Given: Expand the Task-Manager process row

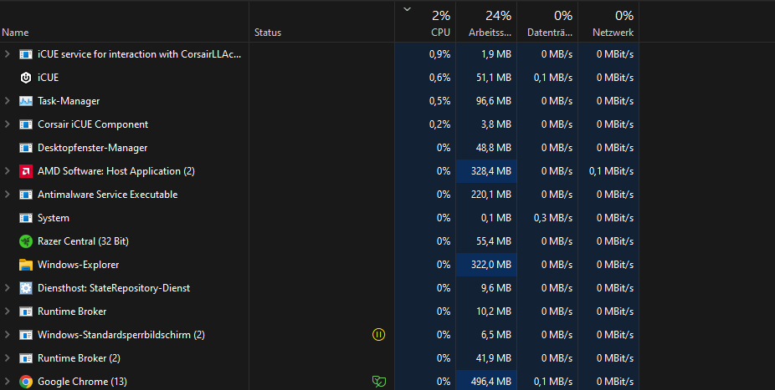Looking at the screenshot, I should click(7, 100).
